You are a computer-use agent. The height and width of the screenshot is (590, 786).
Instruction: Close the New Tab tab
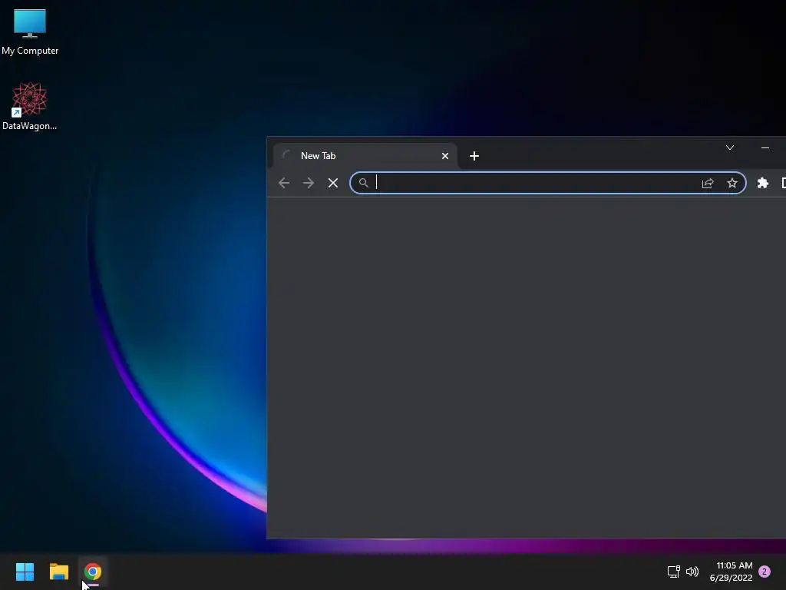(444, 156)
